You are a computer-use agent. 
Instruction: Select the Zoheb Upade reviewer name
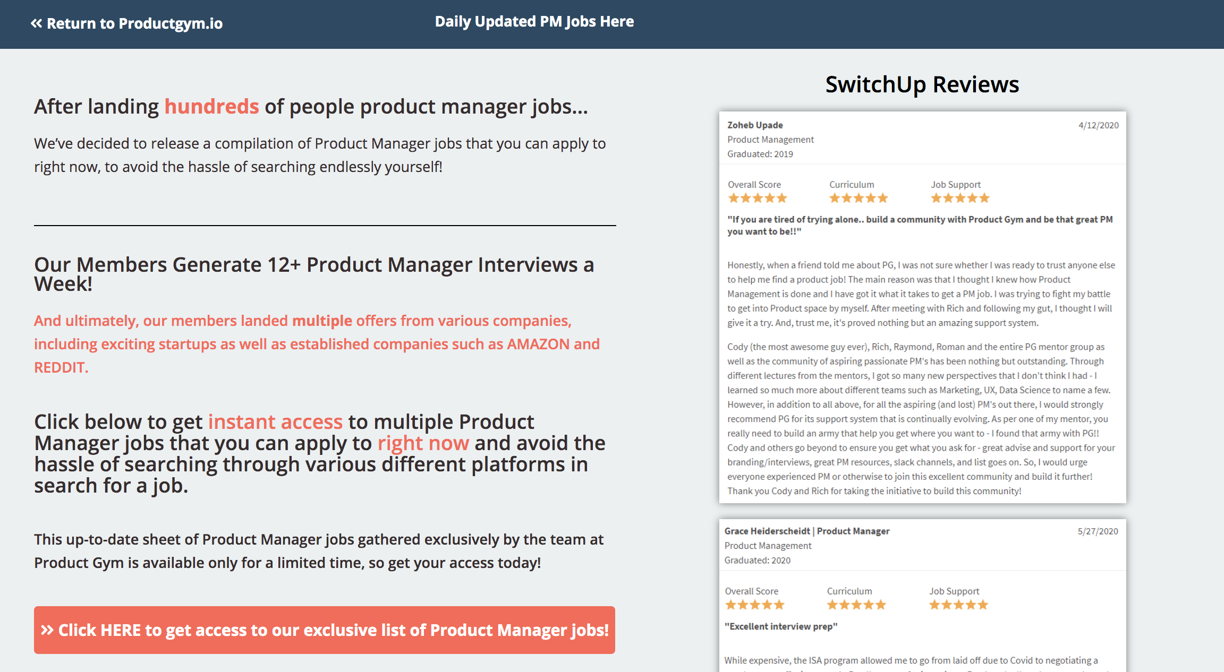[755, 125]
